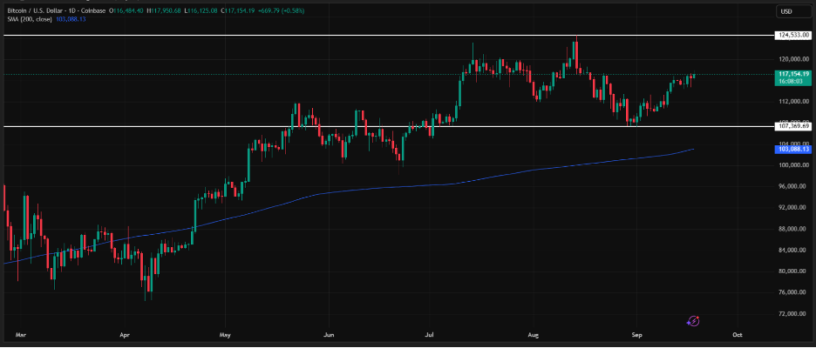
Task: Click the Apr label on the time axis
Action: [125, 334]
